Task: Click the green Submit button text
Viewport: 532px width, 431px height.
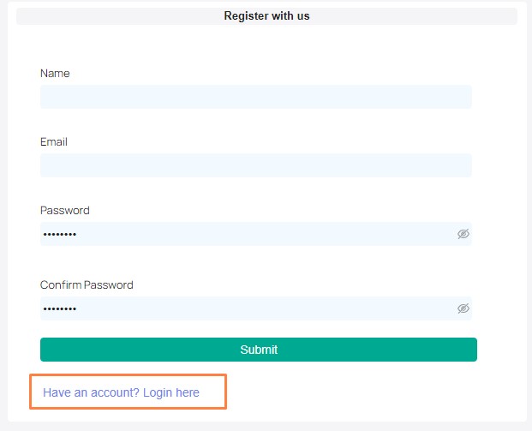Action: click(x=259, y=350)
